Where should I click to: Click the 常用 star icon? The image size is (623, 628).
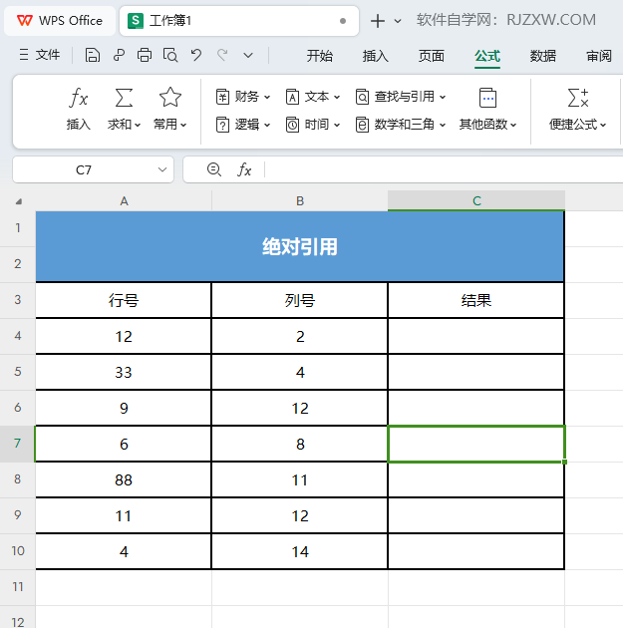[170, 98]
